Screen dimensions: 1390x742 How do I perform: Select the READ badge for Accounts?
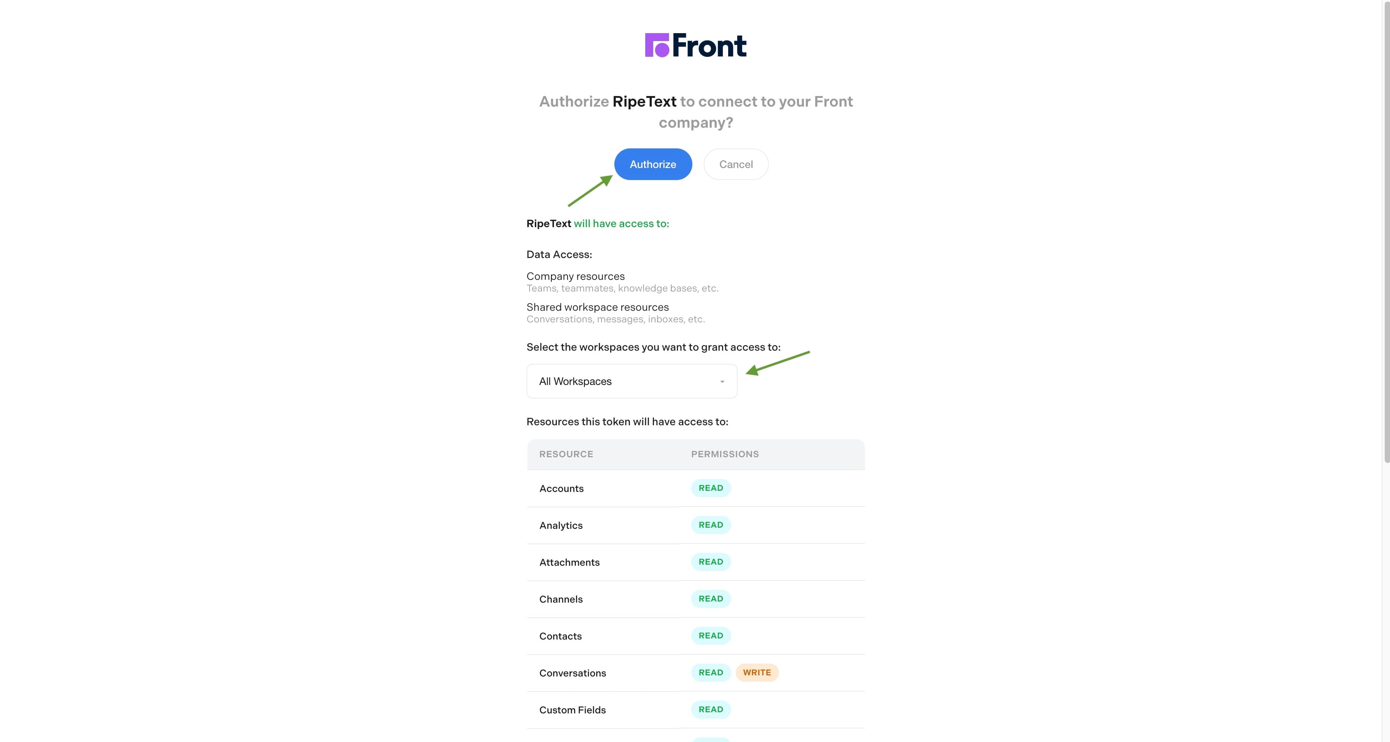711,488
